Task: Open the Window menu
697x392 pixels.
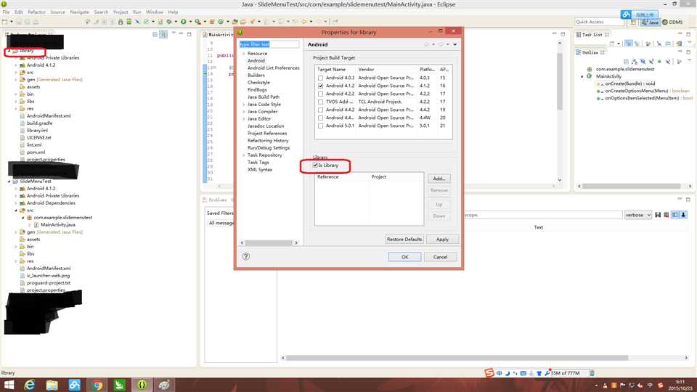Action: click(154, 12)
